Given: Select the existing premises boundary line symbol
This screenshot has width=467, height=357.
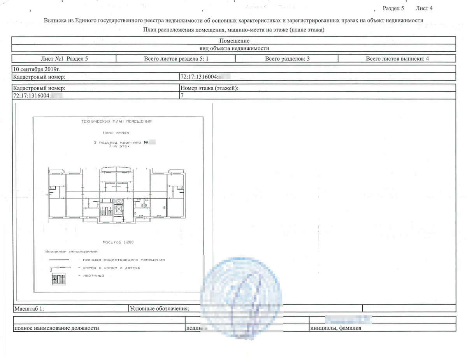Looking at the screenshot, I should pos(58,259).
